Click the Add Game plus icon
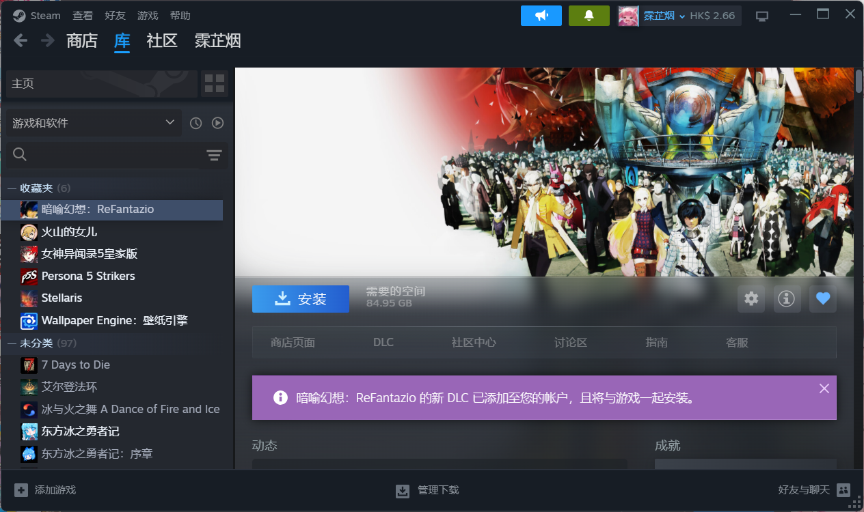 coord(21,489)
